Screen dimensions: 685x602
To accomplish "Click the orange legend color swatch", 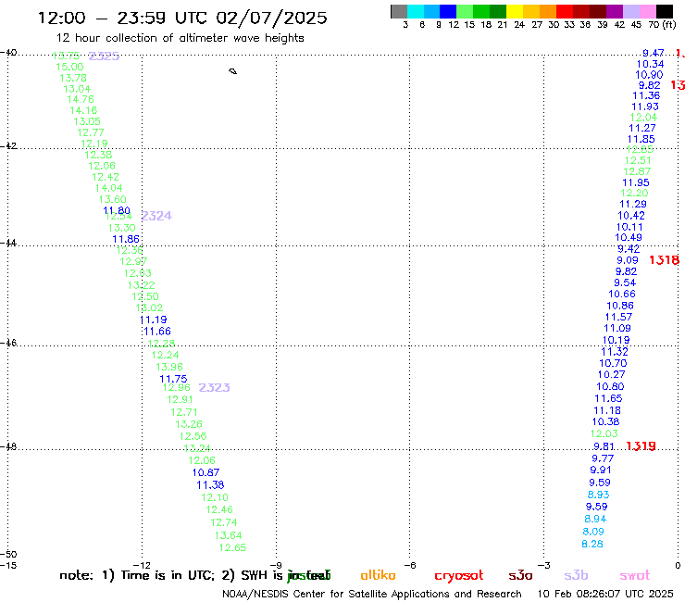I will click(x=548, y=11).
